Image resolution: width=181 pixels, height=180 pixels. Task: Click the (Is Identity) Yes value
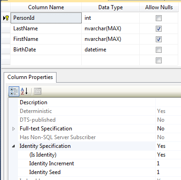[x=168, y=155]
